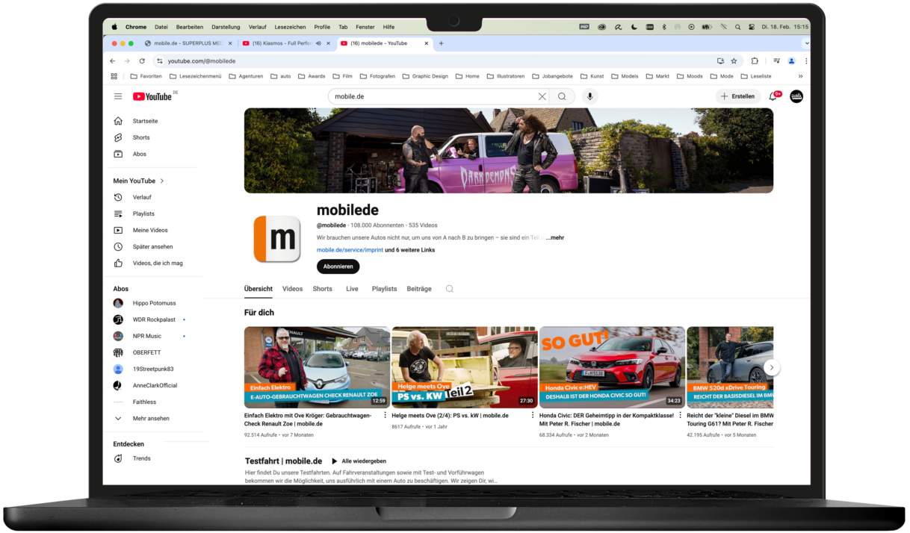Go back in Chrome

113,61
